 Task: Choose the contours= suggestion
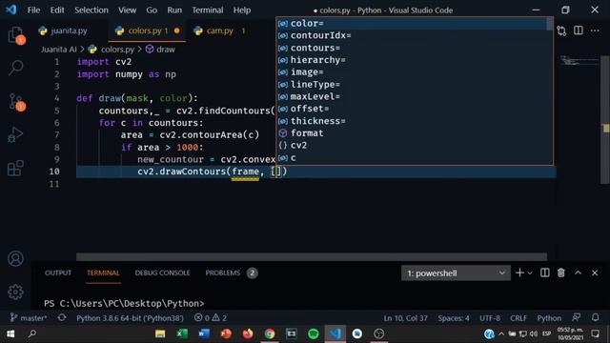[x=412, y=48]
